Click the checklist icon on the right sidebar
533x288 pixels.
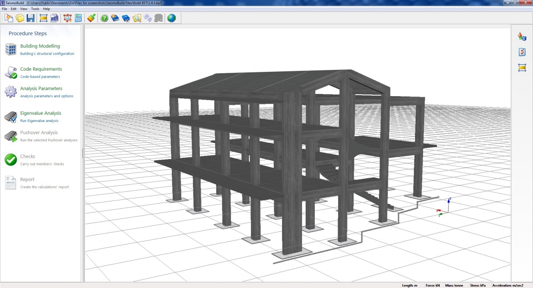tap(522, 52)
